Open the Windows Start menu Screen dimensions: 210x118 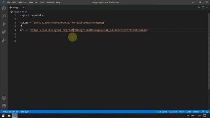coord(3,116)
